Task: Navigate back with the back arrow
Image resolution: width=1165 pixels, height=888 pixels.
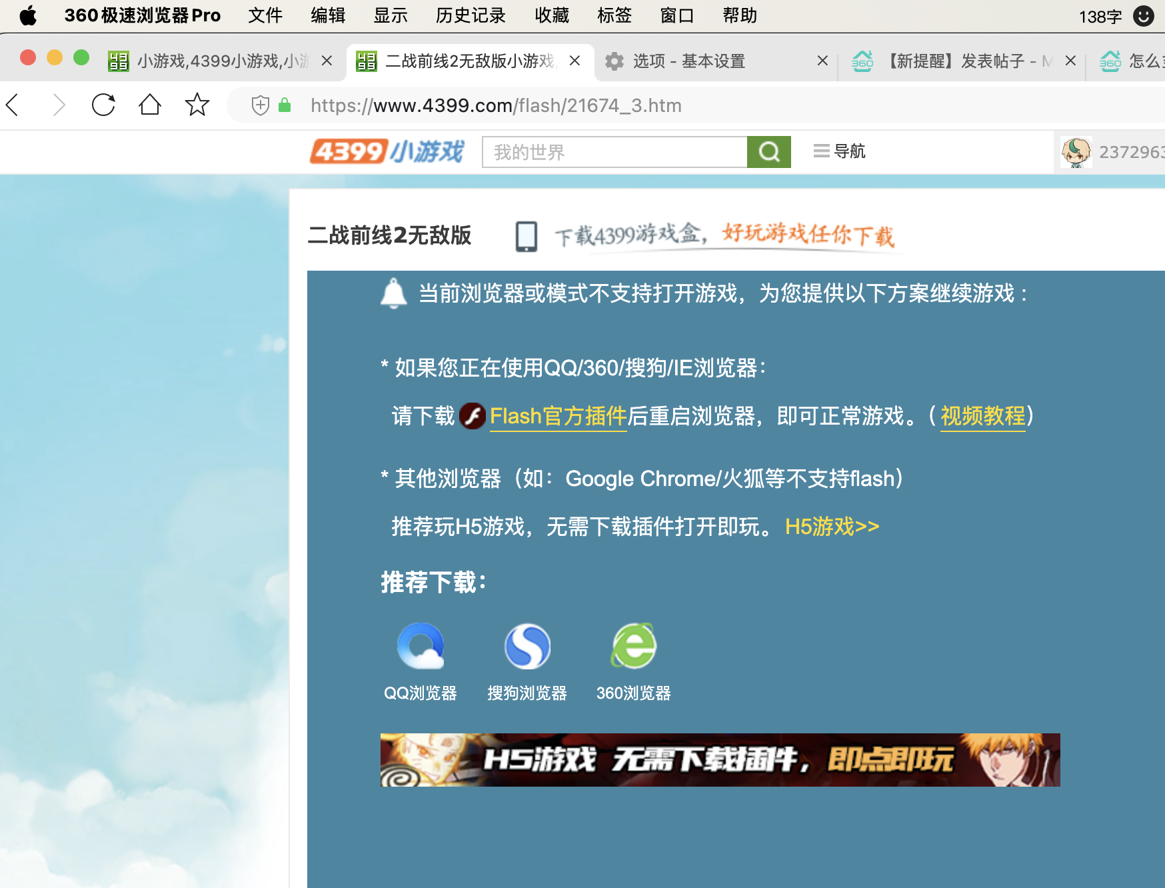Action: pyautogui.click(x=13, y=105)
